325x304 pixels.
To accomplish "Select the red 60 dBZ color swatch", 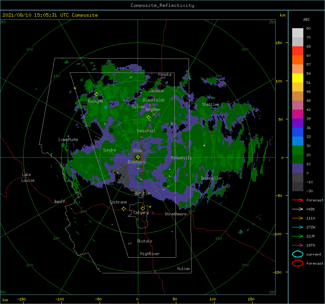I will [298, 51].
